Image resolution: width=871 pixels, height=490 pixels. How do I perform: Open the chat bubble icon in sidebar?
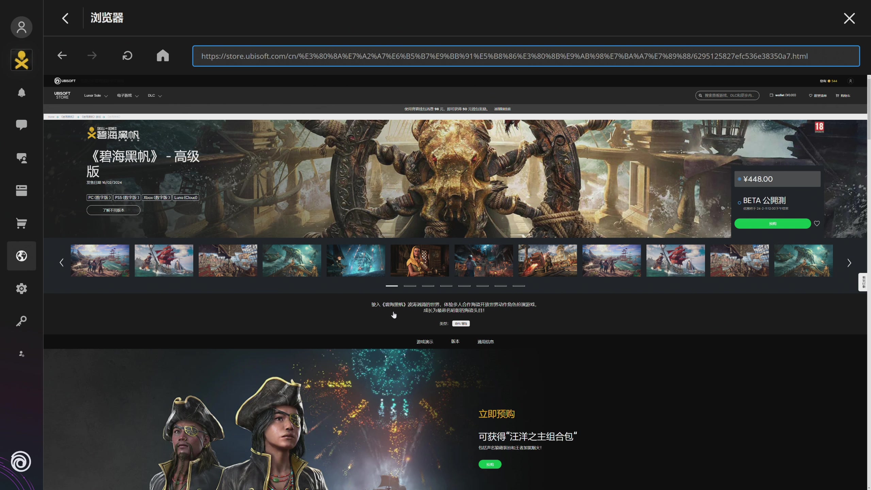pos(21,125)
